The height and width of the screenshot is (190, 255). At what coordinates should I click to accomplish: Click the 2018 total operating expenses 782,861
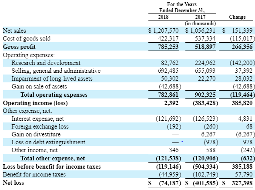[x=168, y=95]
